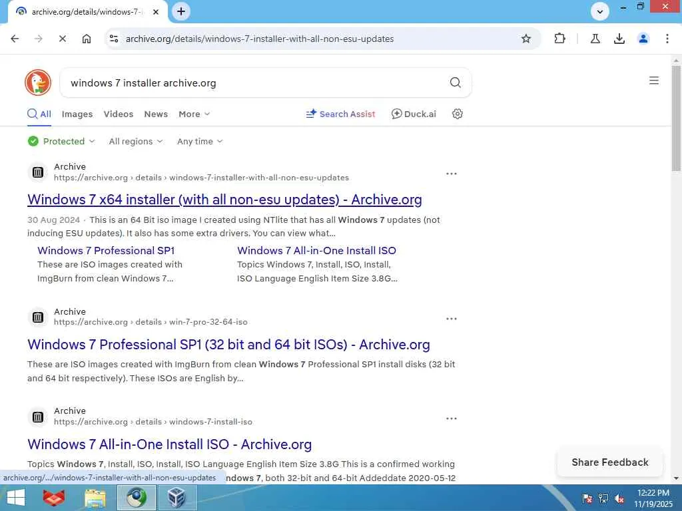Open the Chrome Labs flask icon
The image size is (682, 511).
(595, 39)
